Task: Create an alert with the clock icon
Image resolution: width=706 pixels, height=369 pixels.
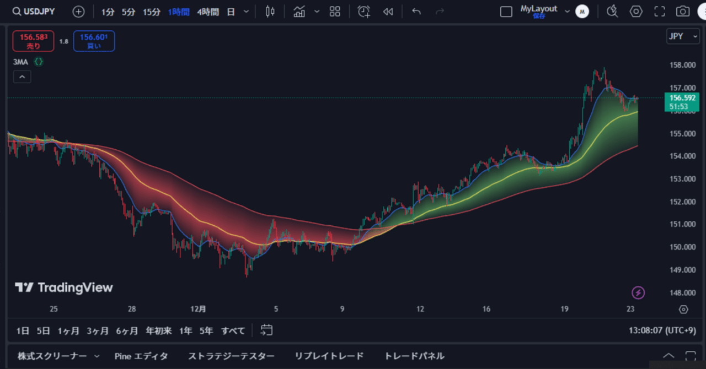Action: (x=364, y=12)
